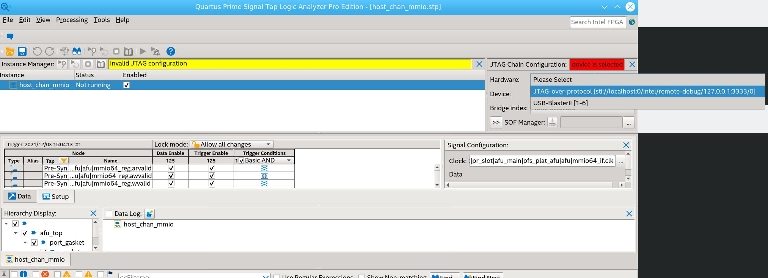Open the Processing menu
768x278 pixels.
point(72,20)
